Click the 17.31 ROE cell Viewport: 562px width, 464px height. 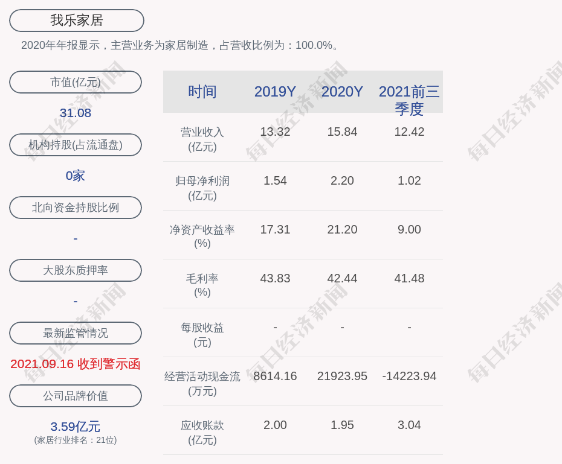276,230
